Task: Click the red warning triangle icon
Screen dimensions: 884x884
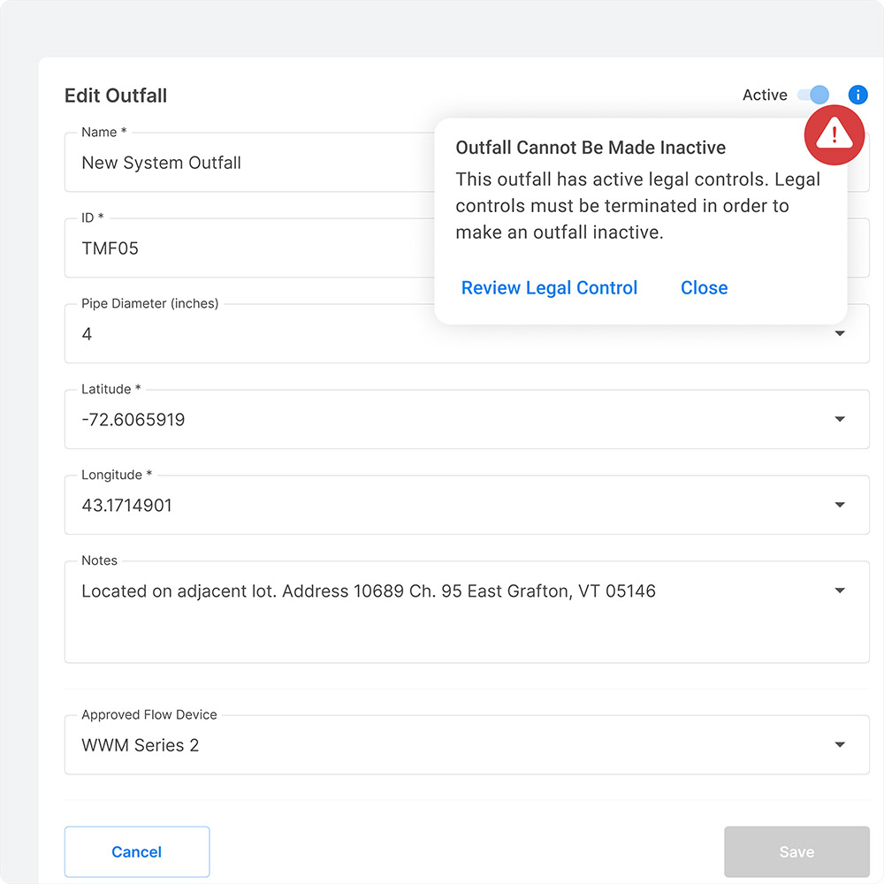Action: click(x=834, y=134)
